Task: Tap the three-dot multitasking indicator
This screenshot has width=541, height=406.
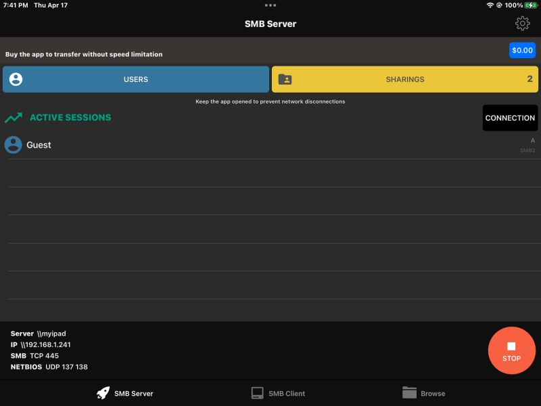Action: point(270,5)
